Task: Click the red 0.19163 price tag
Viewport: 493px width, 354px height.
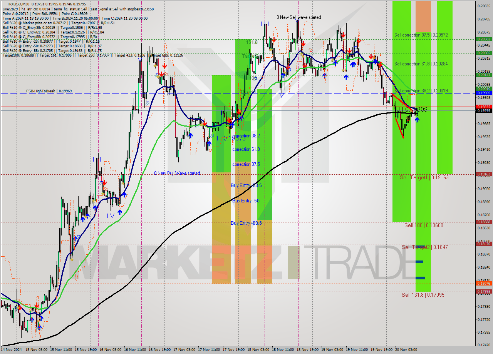Action: click(484, 174)
